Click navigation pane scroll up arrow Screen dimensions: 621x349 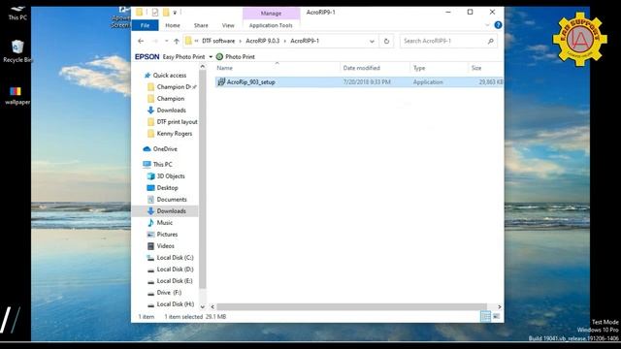pyautogui.click(x=203, y=67)
